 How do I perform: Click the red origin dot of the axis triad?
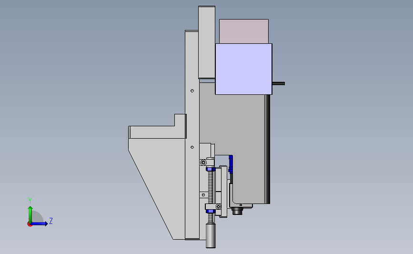click(x=30, y=224)
